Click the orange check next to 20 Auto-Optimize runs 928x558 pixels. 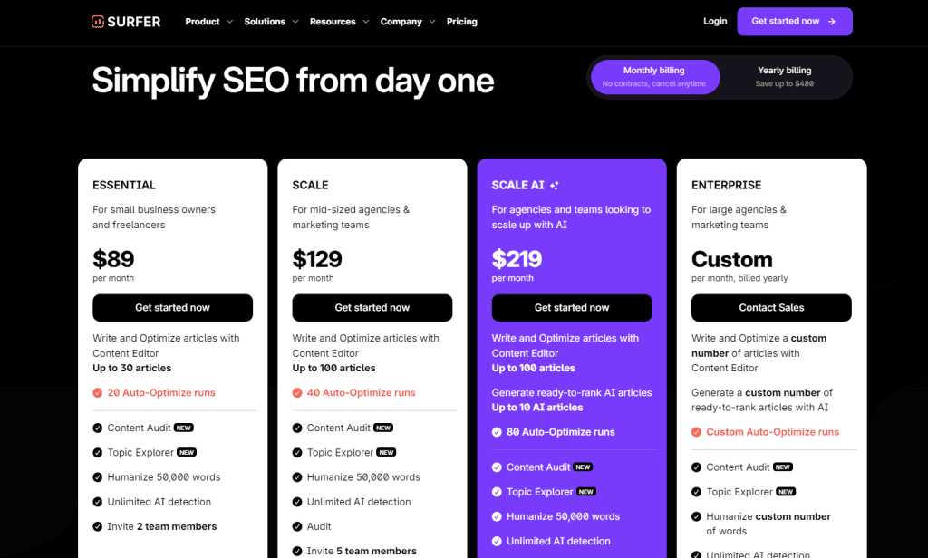click(98, 393)
